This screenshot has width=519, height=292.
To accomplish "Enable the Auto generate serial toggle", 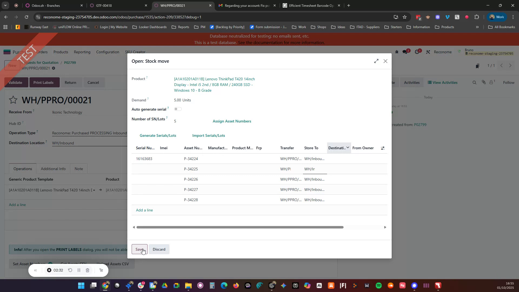I will 178,109.
